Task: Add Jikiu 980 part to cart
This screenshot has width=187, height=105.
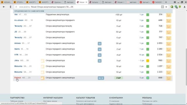Action: [169, 61]
